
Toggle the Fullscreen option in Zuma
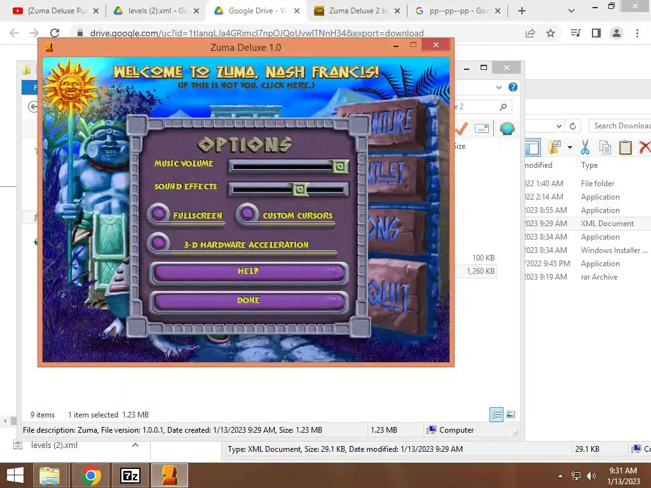(158, 214)
